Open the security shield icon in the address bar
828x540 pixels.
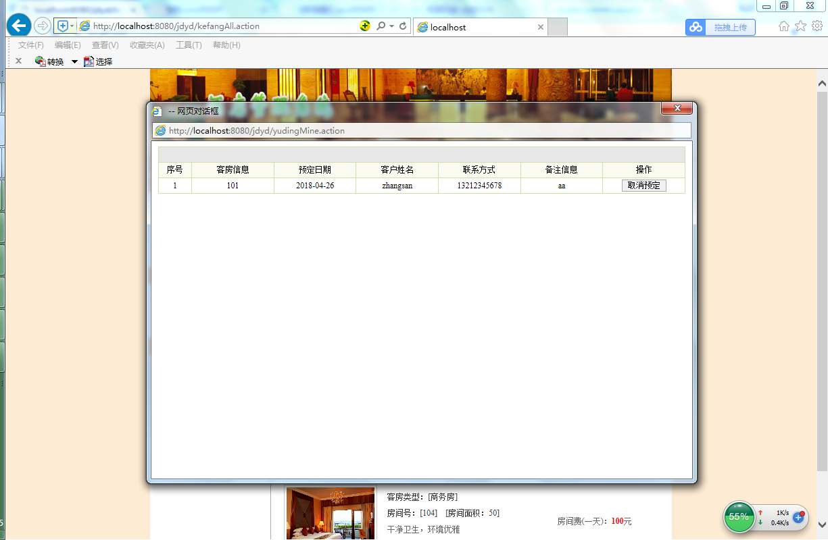[63, 26]
